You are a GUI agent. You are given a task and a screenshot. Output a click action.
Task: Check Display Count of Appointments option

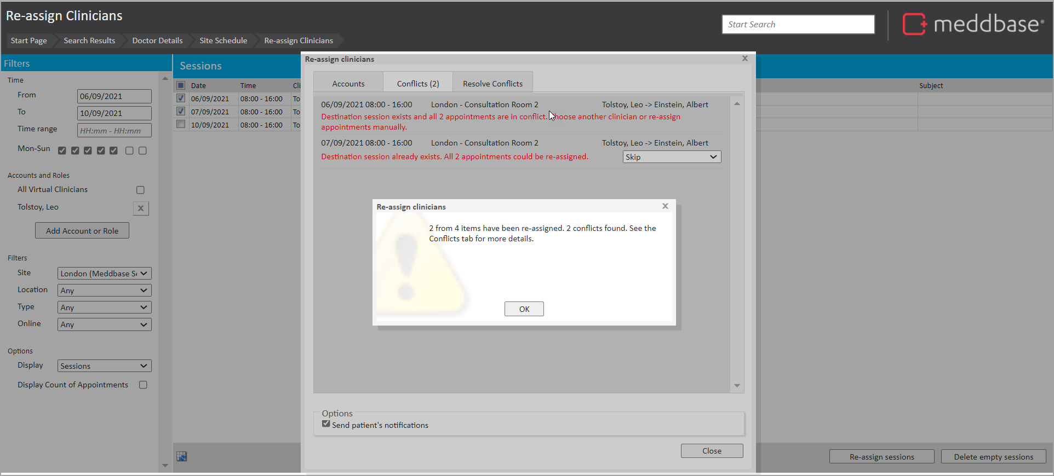point(143,385)
